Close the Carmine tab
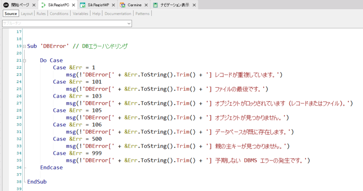Viewport: 363px width, 191px height. pos(146,5)
